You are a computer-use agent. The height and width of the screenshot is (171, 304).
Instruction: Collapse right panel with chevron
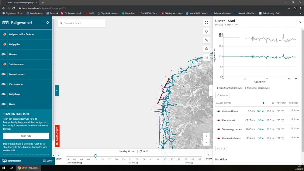tap(211, 91)
